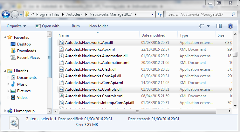Click file list vertical scroll down arrow
The image size is (240, 132).
pyautogui.click(x=235, y=106)
